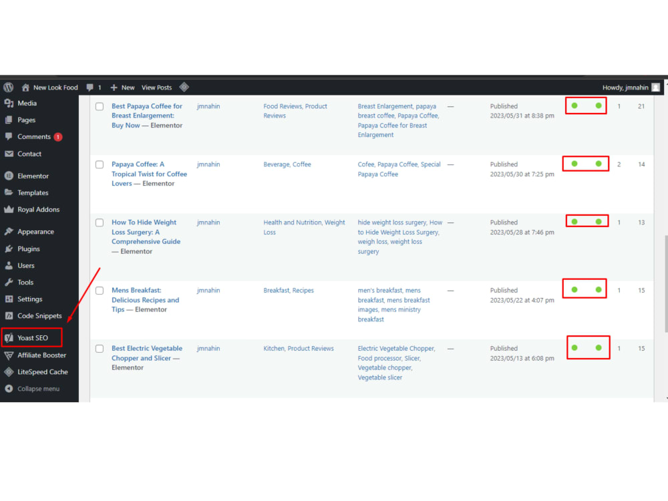The width and height of the screenshot is (668, 501).
Task: Select the Best Papaya Coffee post checkbox
Action: click(100, 106)
